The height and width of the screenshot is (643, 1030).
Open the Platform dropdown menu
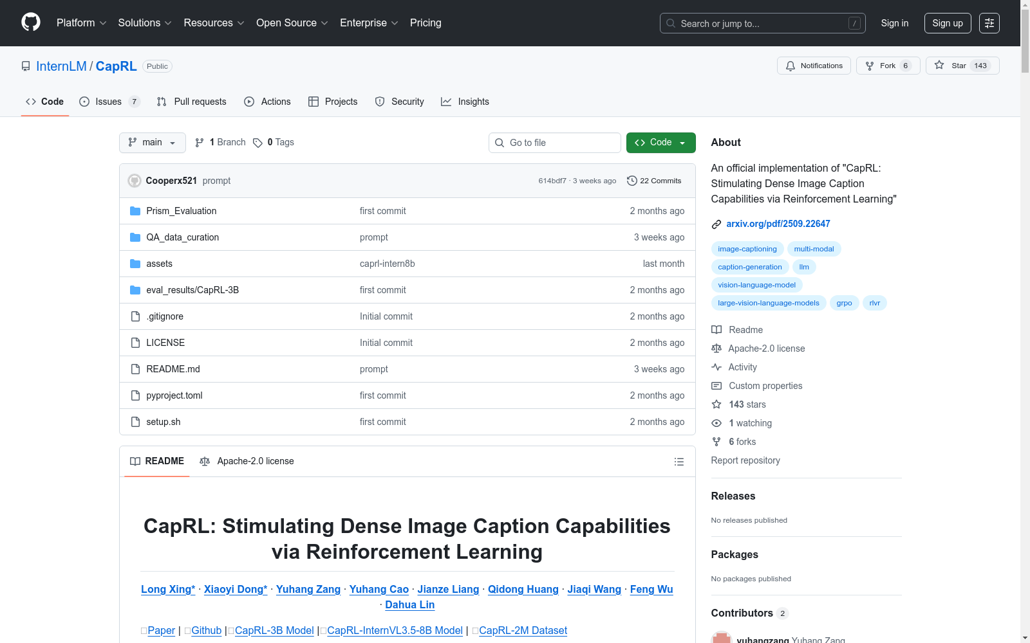81,23
